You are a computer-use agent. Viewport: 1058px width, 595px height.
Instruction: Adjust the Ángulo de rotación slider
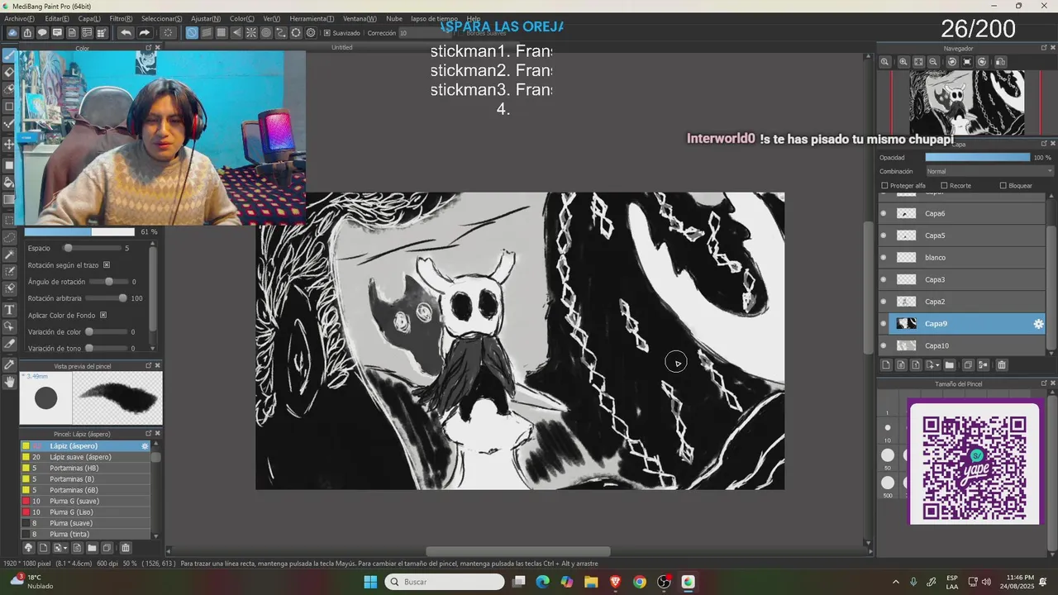coord(109,282)
